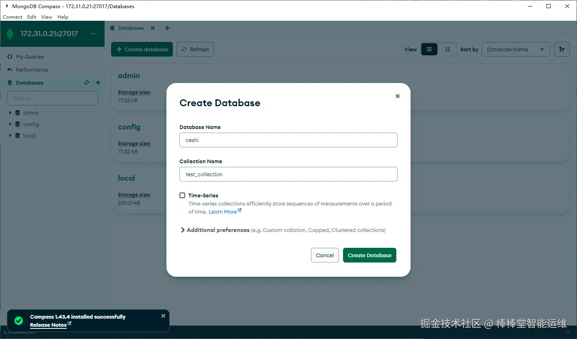
Task: Click the admin database icon in tree
Action: tap(17, 113)
